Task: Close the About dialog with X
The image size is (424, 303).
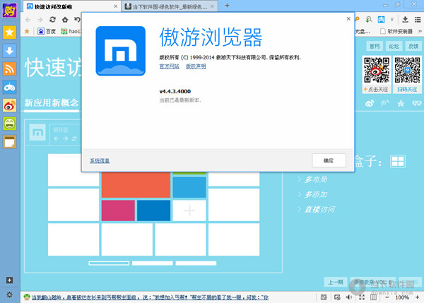Action: [x=348, y=18]
